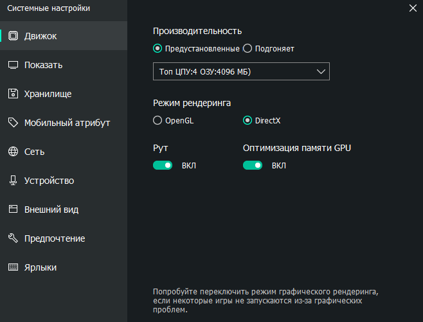Click the Сеть globe icon
Screen dimensions: 423x322
13,152
